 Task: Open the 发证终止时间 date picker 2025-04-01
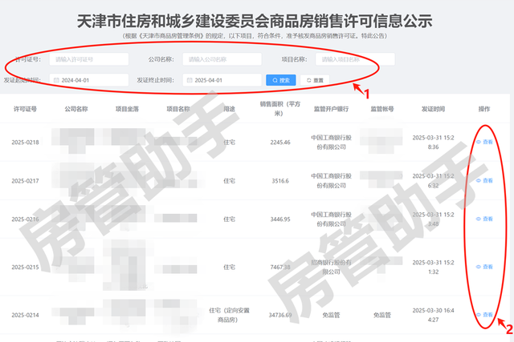tap(222, 80)
